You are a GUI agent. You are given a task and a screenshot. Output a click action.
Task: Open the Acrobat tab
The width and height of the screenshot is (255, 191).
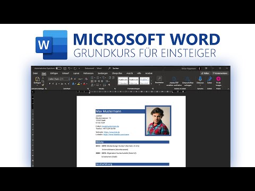point(149,73)
